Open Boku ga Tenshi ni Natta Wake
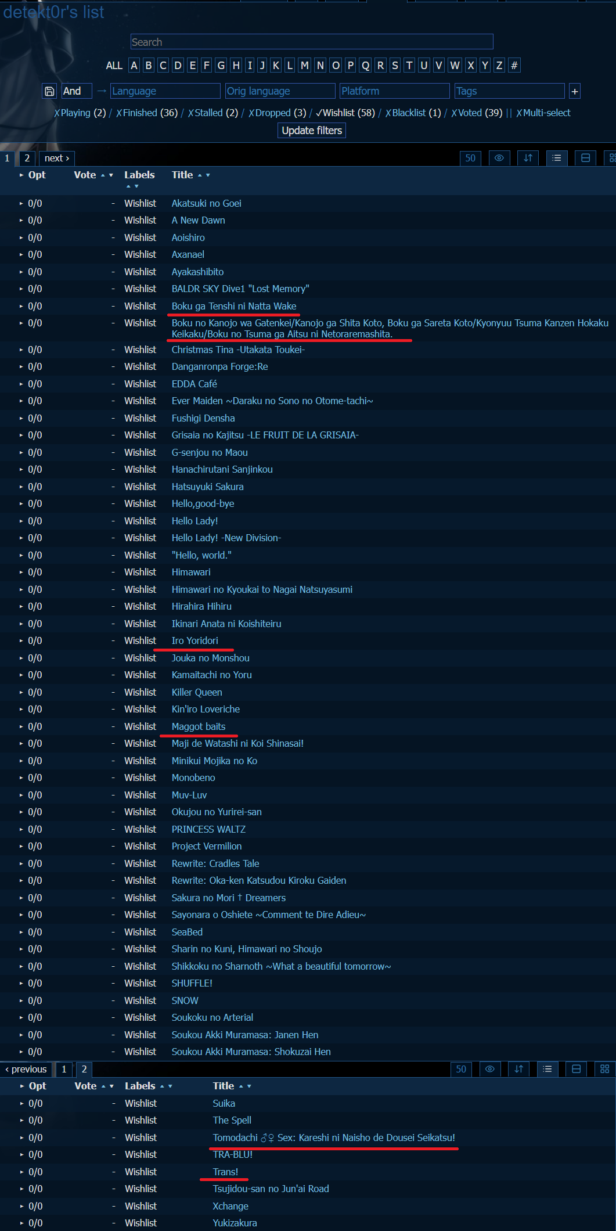The width and height of the screenshot is (616, 1231). pyautogui.click(x=234, y=306)
